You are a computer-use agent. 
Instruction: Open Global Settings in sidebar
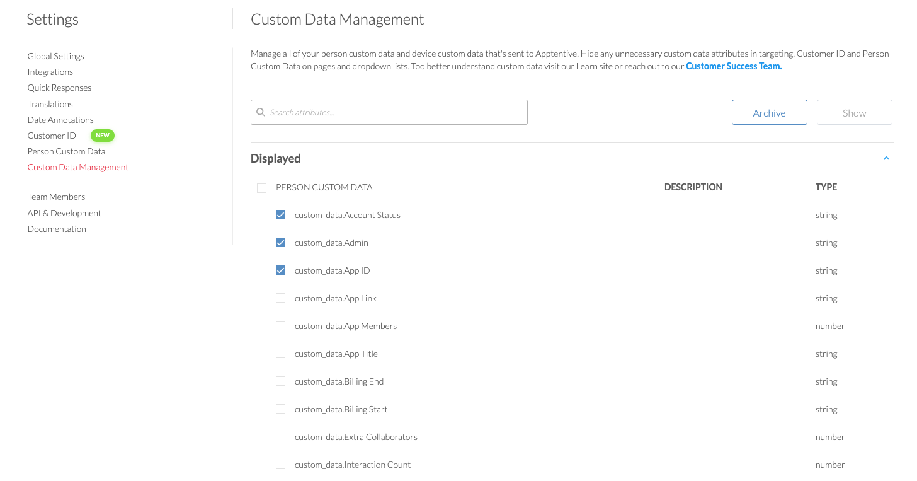[55, 56]
